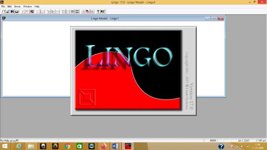Click the 'Ln 1, Col 1' status bar entry

point(244,141)
